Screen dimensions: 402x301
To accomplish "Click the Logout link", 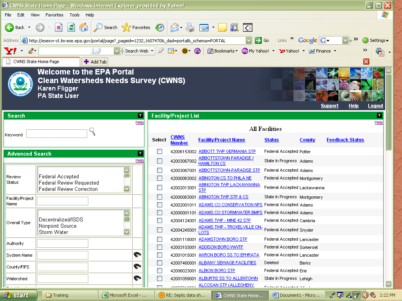I will tap(375, 106).
